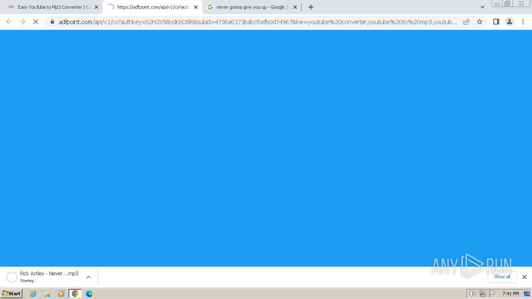
Task: Show all downloads
Action: coord(502,277)
